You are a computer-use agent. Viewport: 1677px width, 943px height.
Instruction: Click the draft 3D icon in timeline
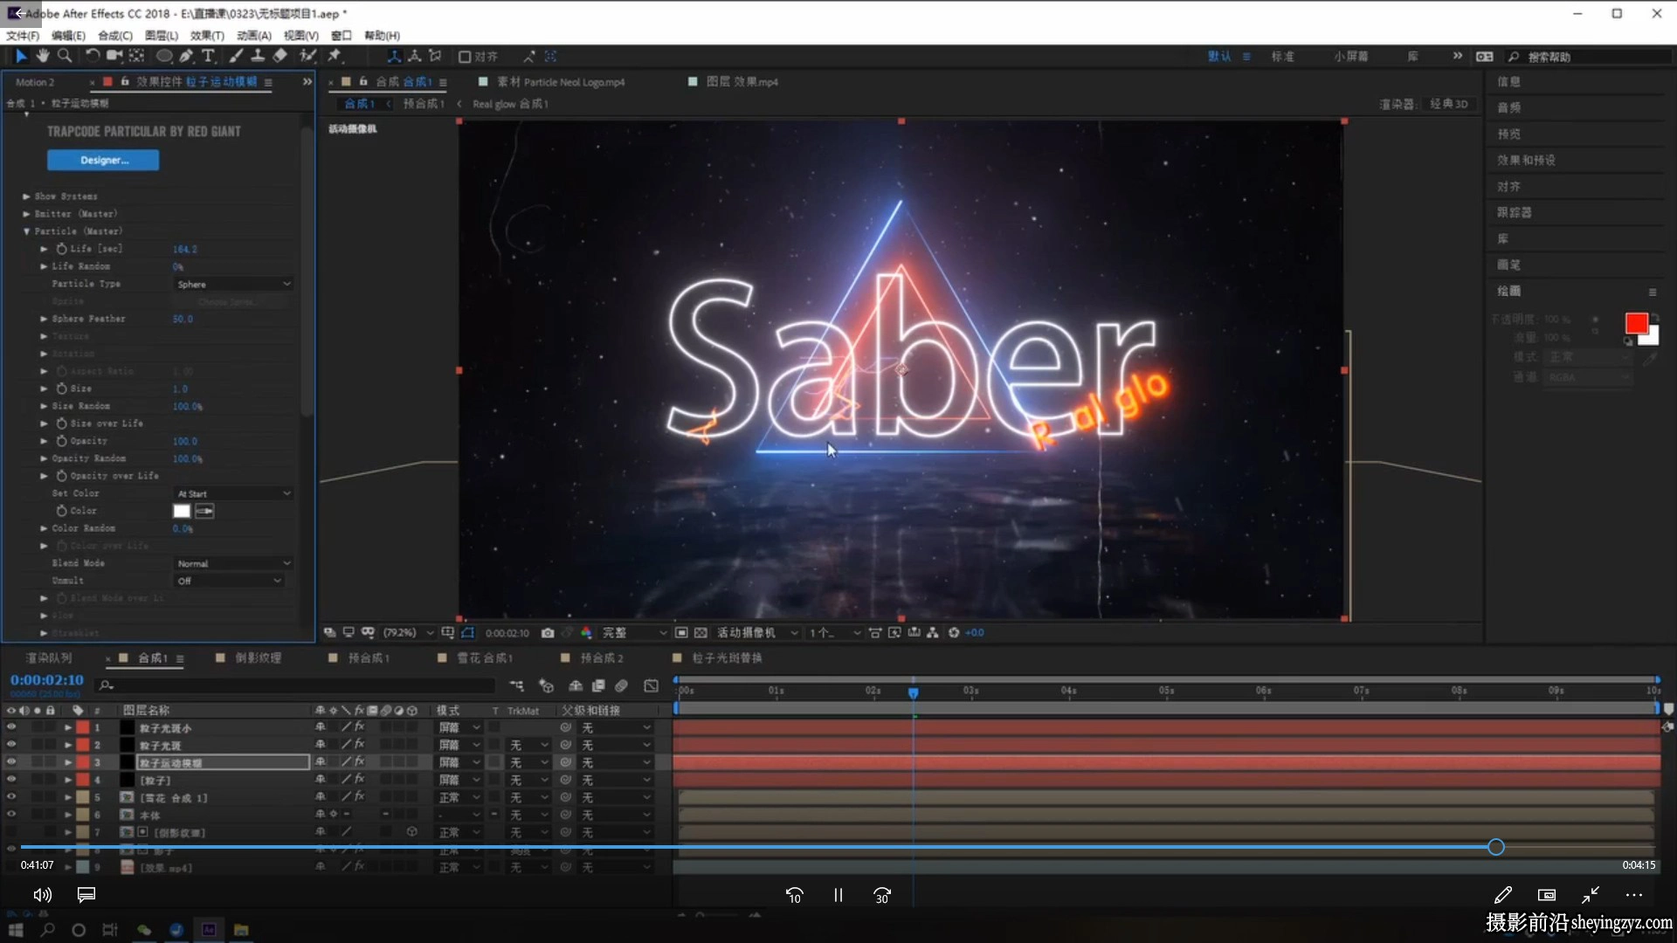click(x=547, y=686)
